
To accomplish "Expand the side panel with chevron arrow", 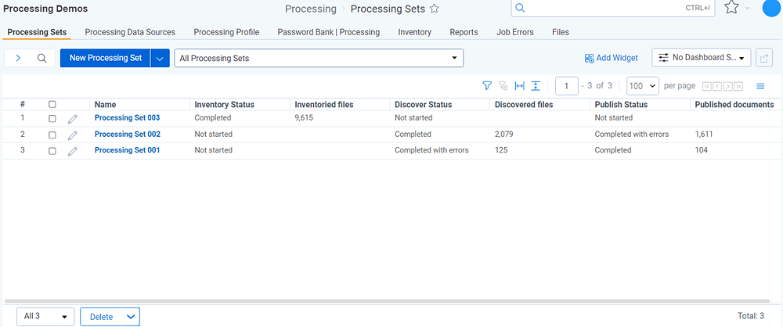I will pyautogui.click(x=18, y=58).
